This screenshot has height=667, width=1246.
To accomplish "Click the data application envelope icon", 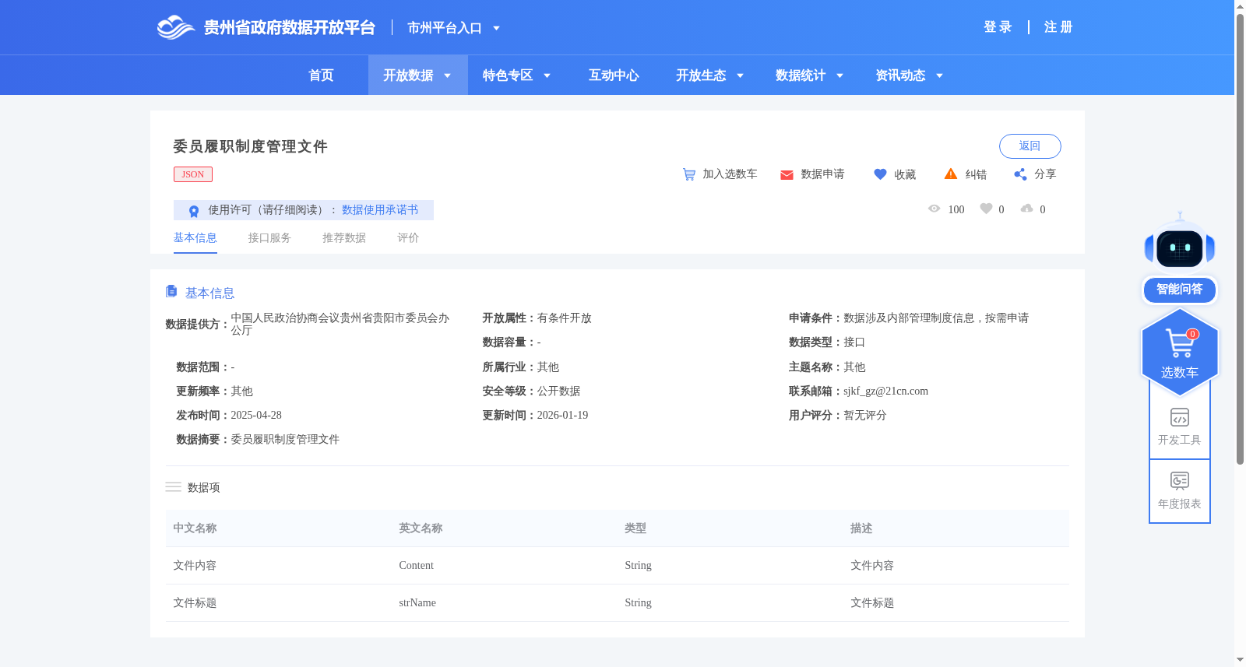I will click(x=787, y=175).
